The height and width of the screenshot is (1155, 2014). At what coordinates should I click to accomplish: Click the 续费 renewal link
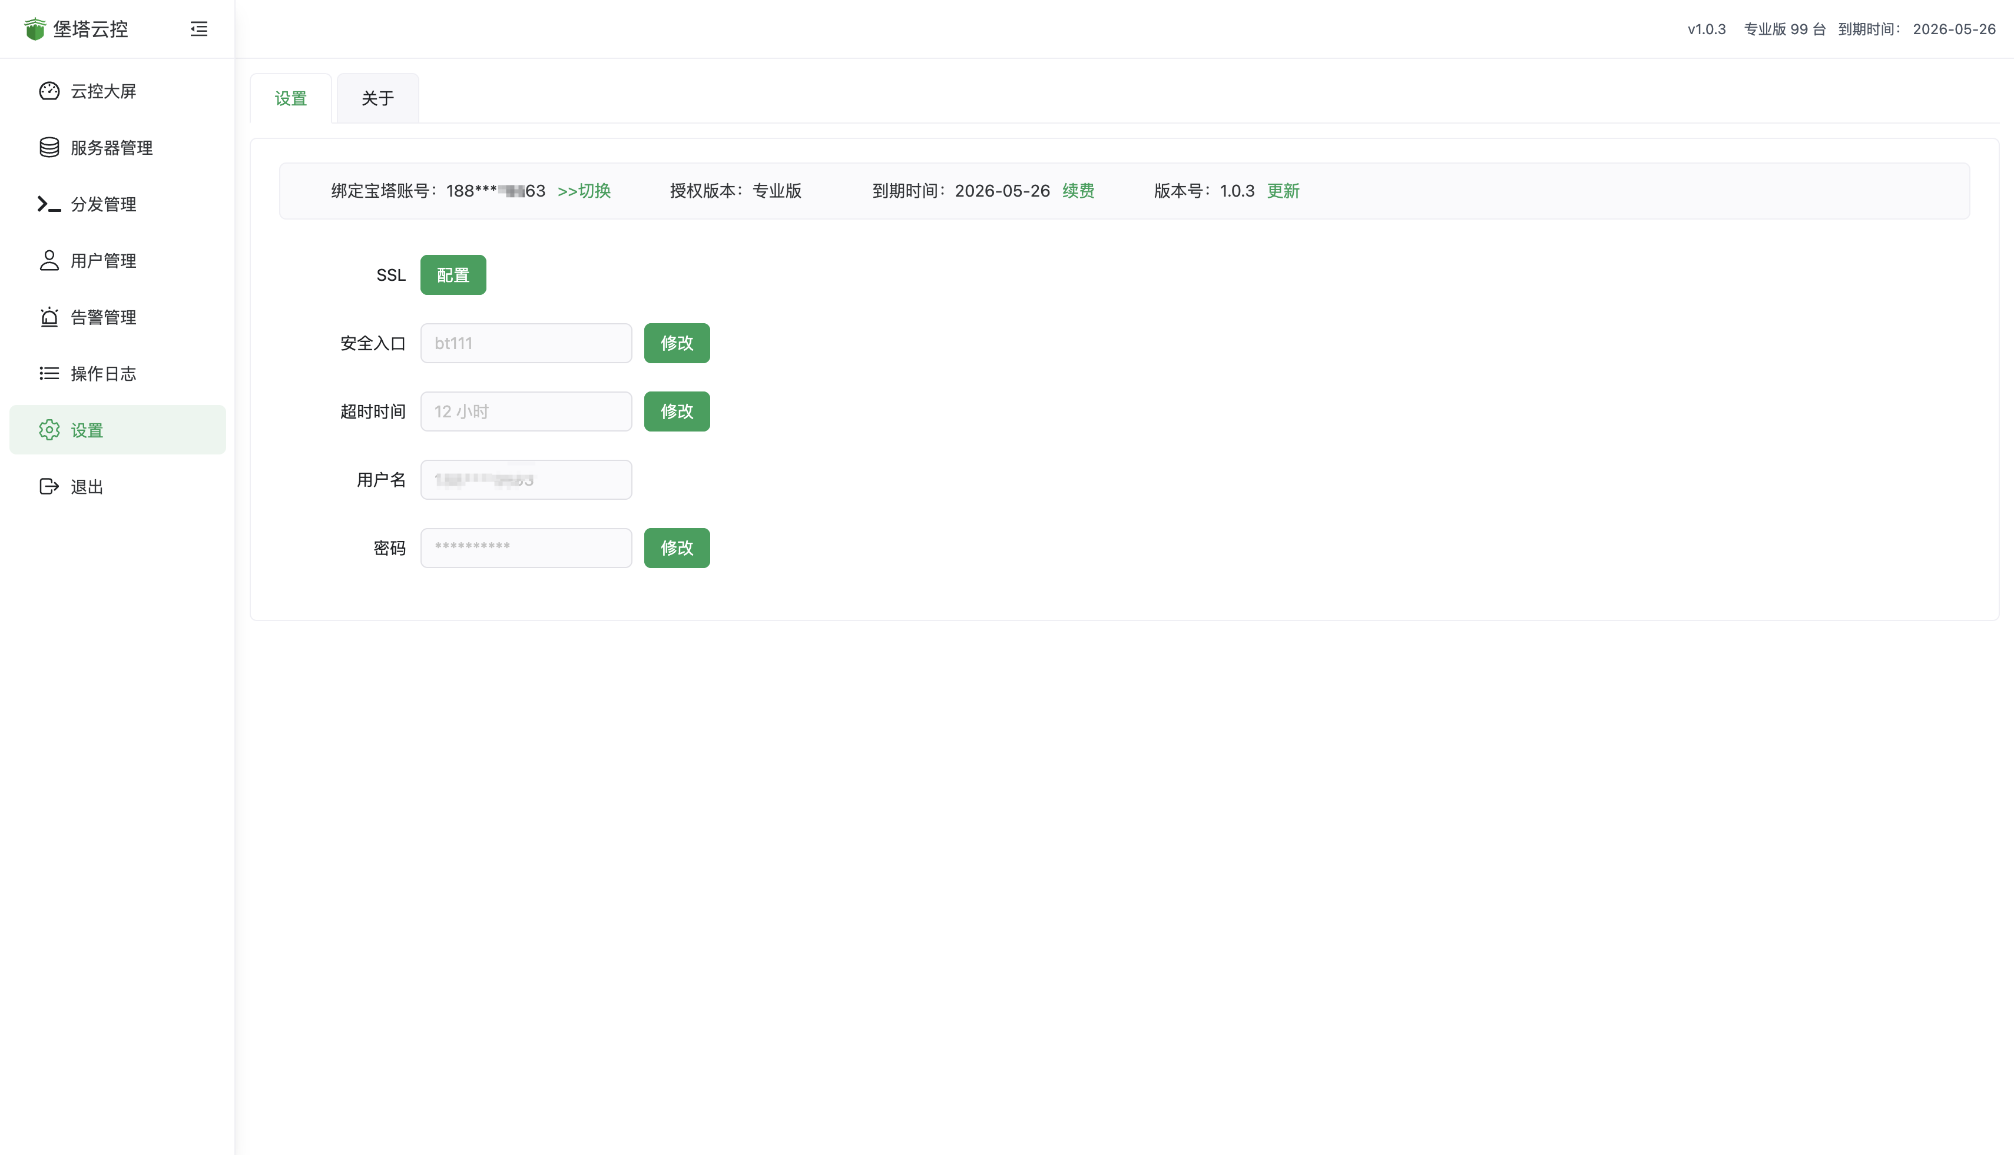(1078, 191)
